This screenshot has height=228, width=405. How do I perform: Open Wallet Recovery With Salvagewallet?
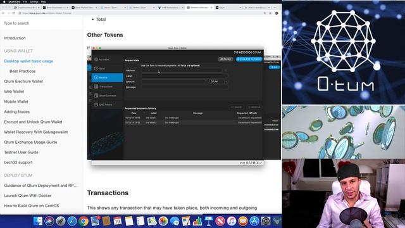coord(35,132)
